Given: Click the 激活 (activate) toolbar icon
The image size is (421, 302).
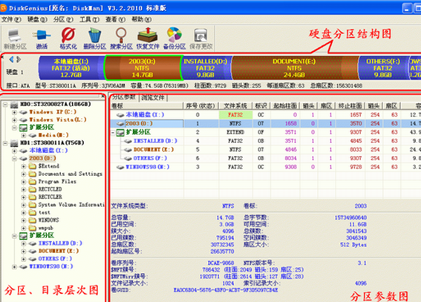Looking at the screenshot, I should click(x=42, y=39).
